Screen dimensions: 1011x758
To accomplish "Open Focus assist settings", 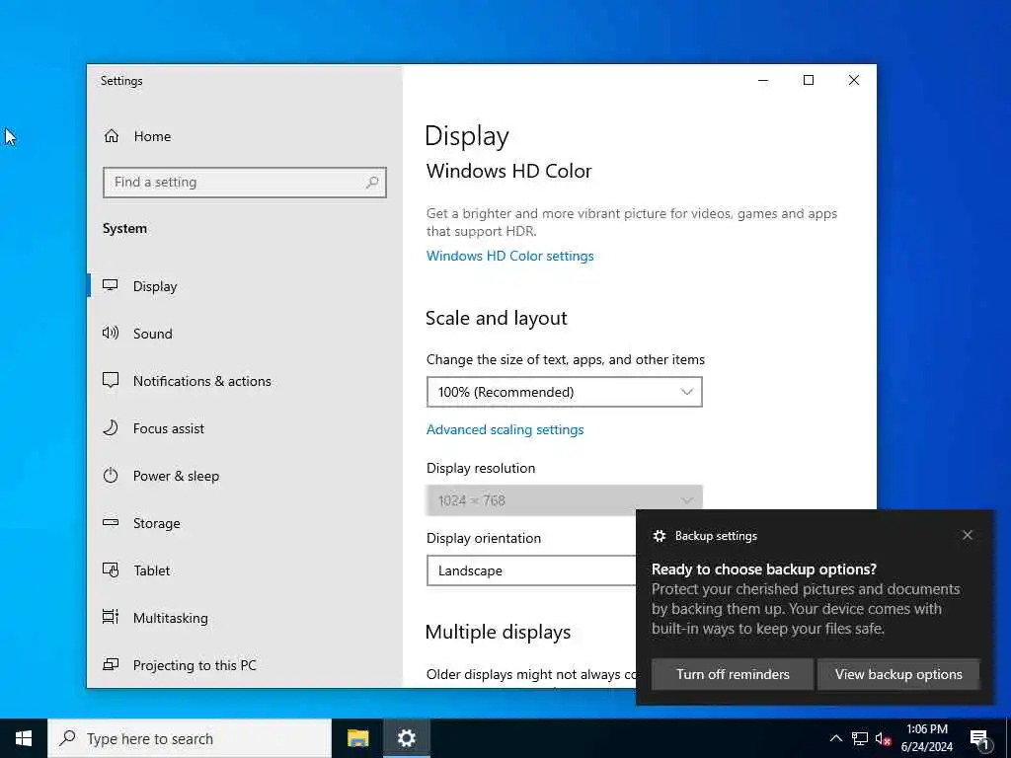I will coord(245,428).
